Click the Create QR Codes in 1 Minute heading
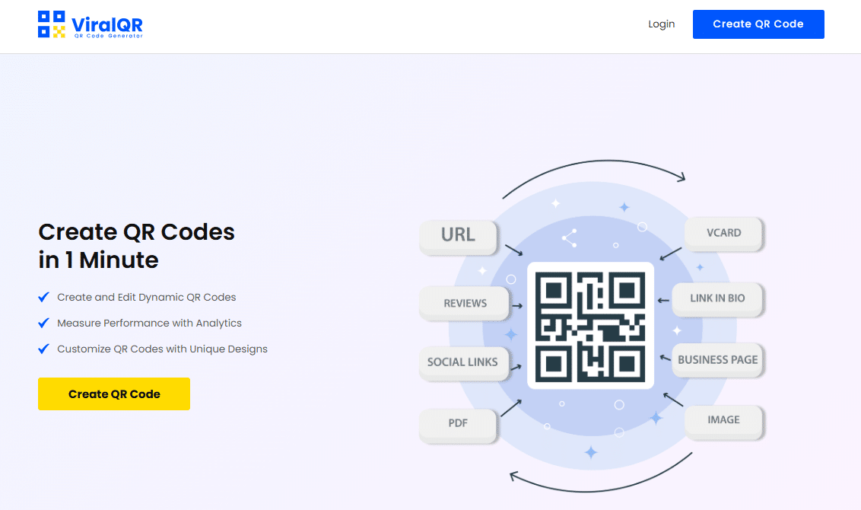Image resolution: width=861 pixels, height=510 pixels. click(137, 245)
